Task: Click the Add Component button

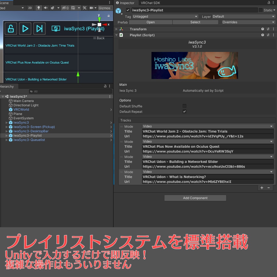Action: coord(195,198)
